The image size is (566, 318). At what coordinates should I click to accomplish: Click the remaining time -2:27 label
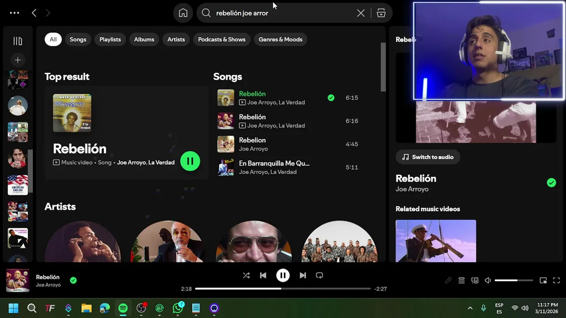pos(381,289)
